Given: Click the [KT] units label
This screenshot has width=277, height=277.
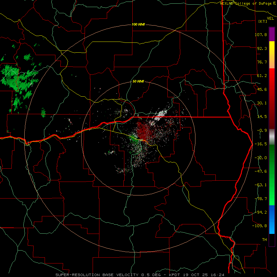Looking at the screenshot, I should (263, 21).
